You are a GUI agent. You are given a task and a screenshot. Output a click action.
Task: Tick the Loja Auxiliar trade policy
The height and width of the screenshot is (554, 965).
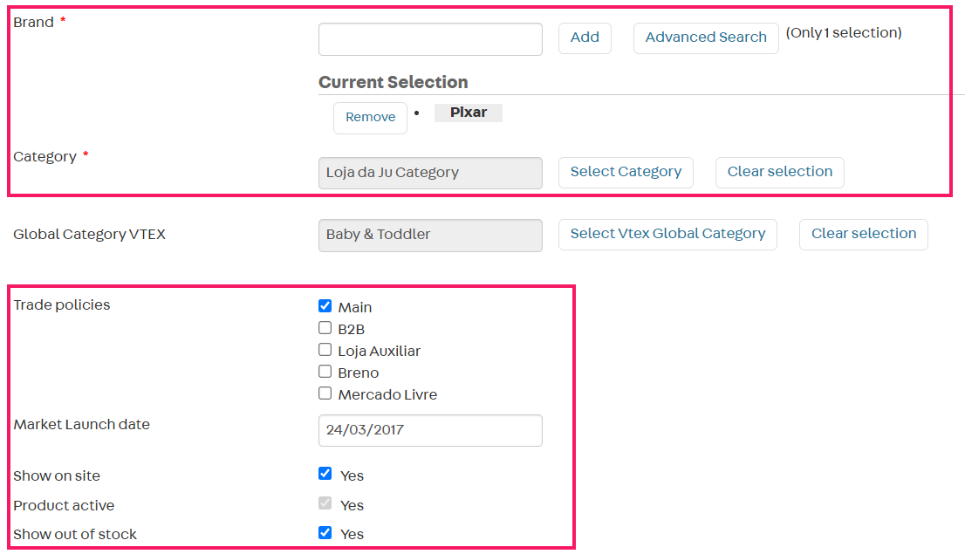[x=325, y=350]
